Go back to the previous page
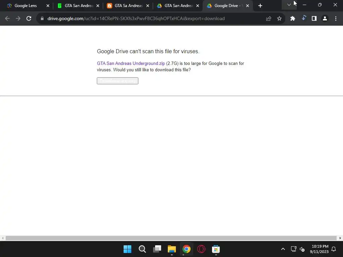Image resolution: width=343 pixels, height=257 pixels. [7, 19]
